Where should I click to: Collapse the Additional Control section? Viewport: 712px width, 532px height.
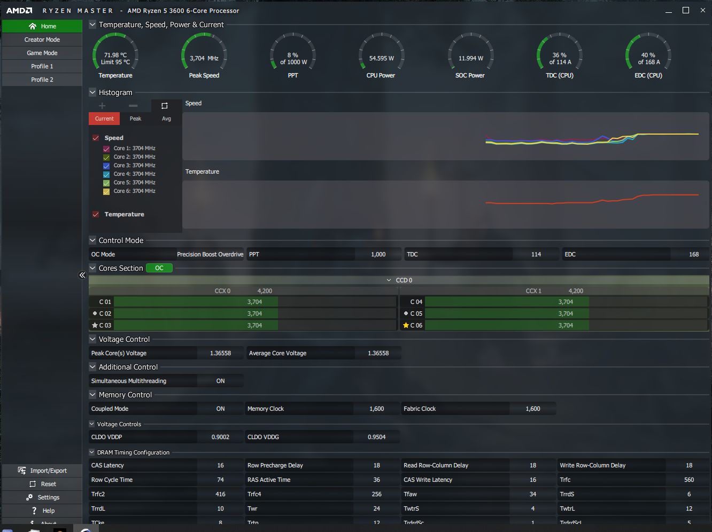tap(92, 367)
